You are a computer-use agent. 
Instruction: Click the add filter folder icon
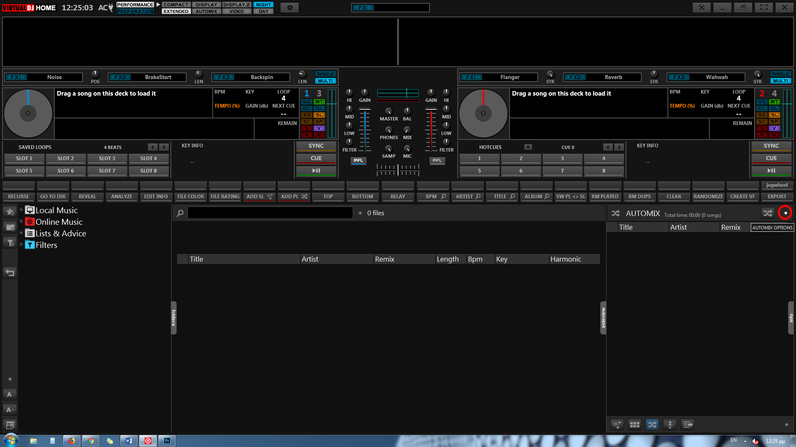click(x=10, y=243)
